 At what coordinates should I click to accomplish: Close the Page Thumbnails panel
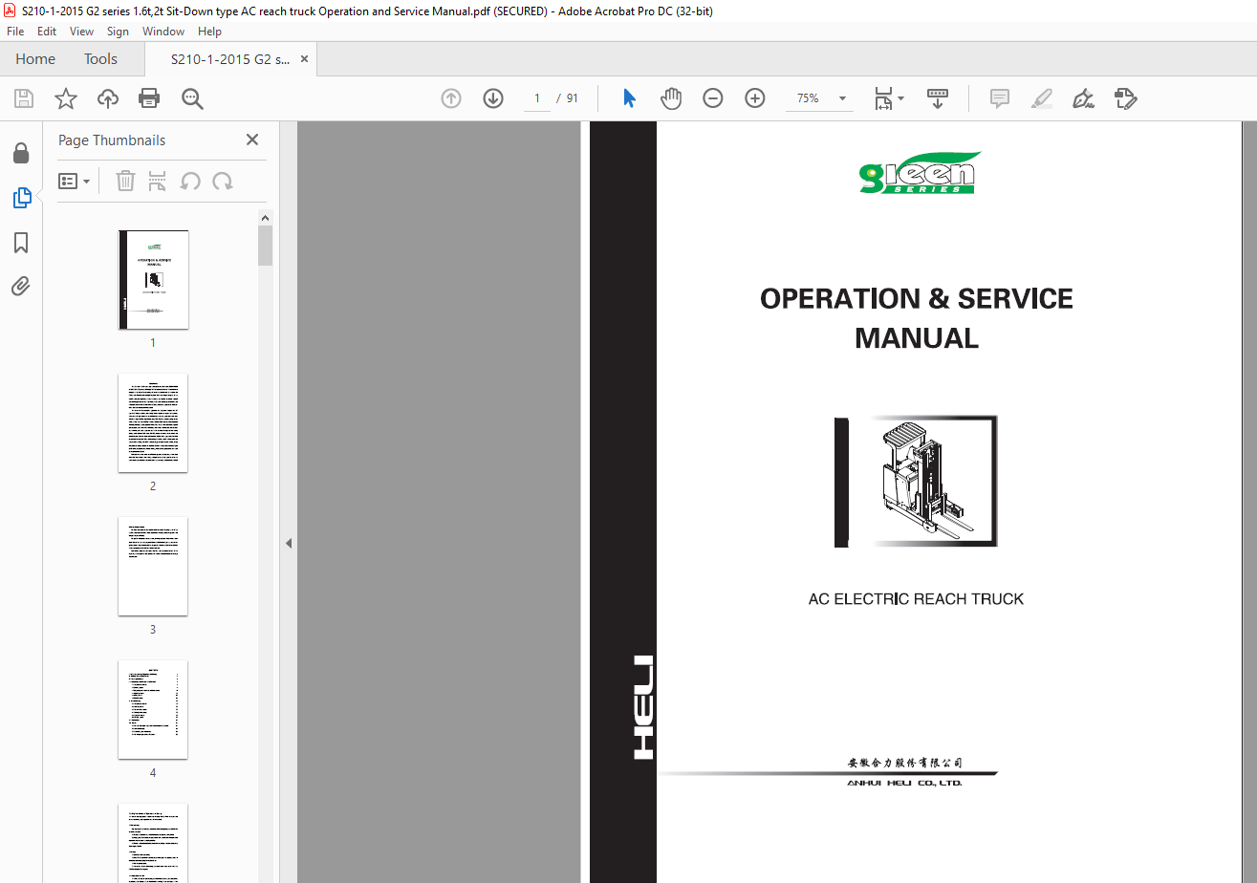(x=252, y=140)
